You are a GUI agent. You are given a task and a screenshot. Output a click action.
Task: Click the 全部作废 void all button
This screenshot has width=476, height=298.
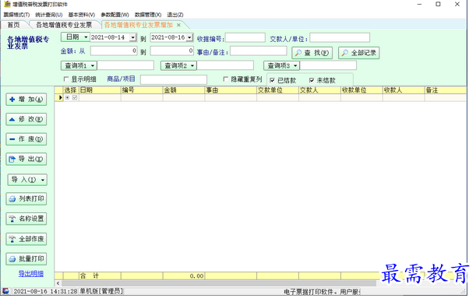point(26,239)
